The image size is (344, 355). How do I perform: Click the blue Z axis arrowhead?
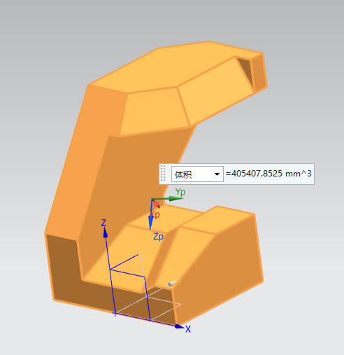tap(106, 233)
